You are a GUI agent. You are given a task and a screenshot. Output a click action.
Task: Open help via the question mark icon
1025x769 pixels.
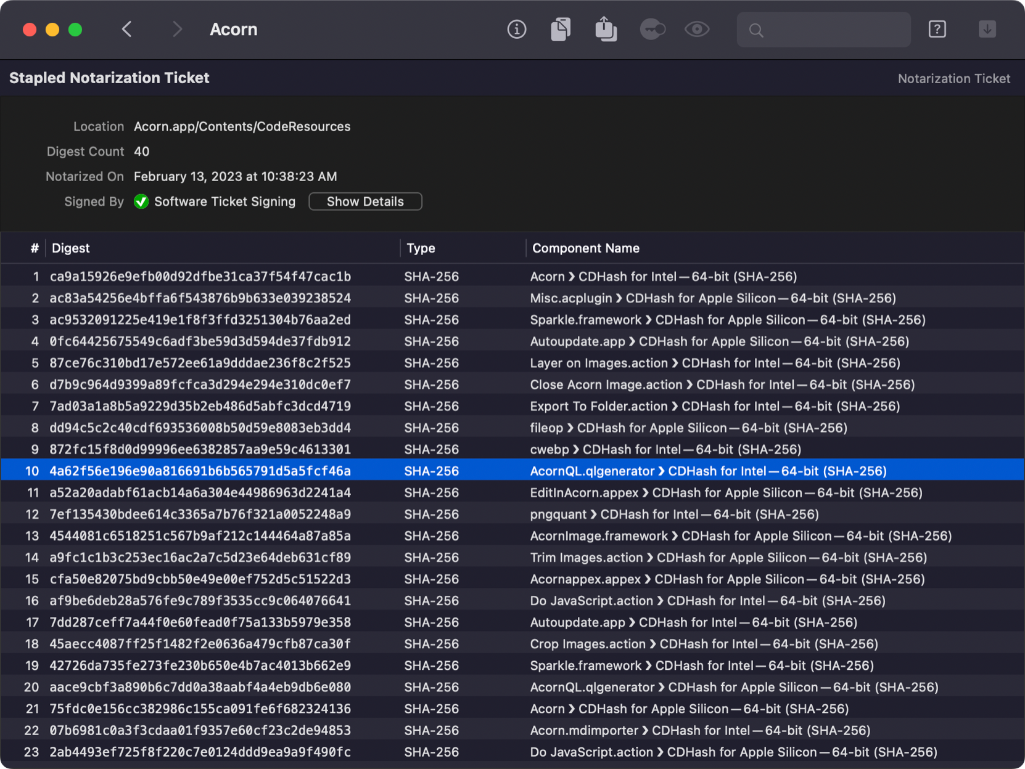[937, 30]
